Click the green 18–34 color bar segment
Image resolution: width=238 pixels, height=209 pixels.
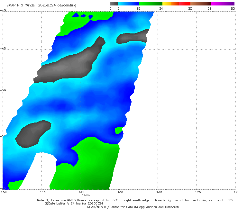tap(151, 4)
